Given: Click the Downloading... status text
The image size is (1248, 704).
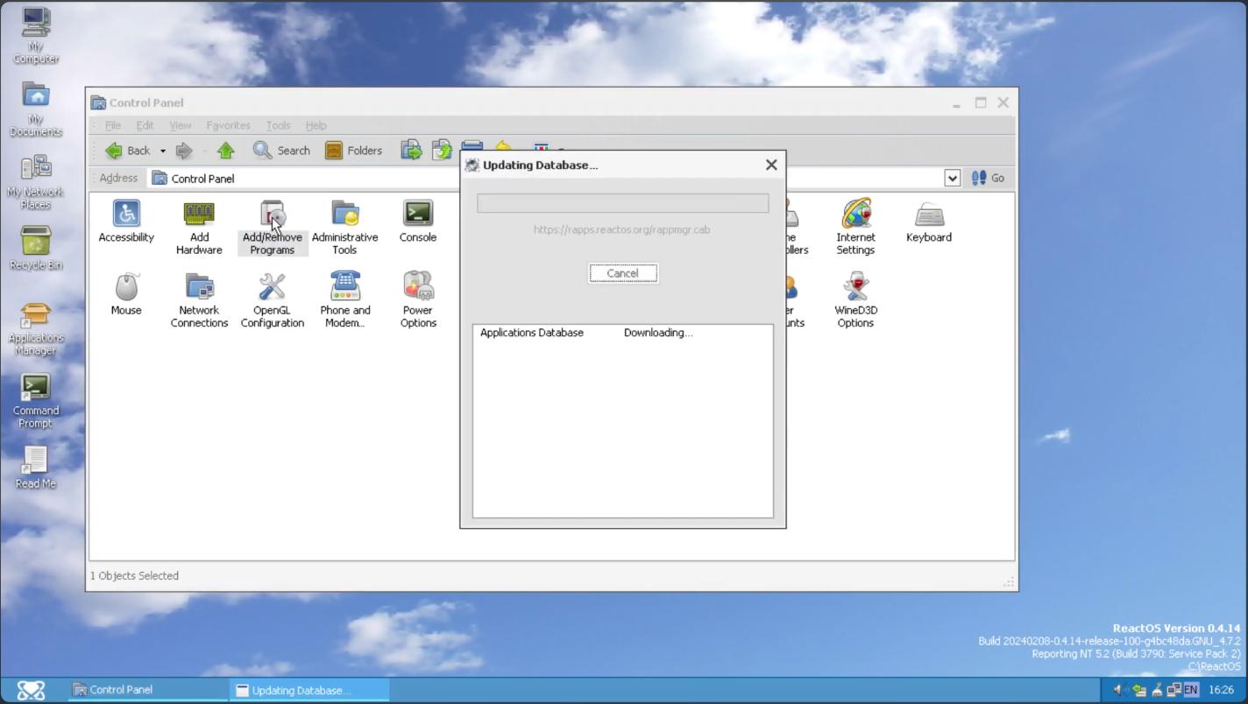Looking at the screenshot, I should coord(658,333).
